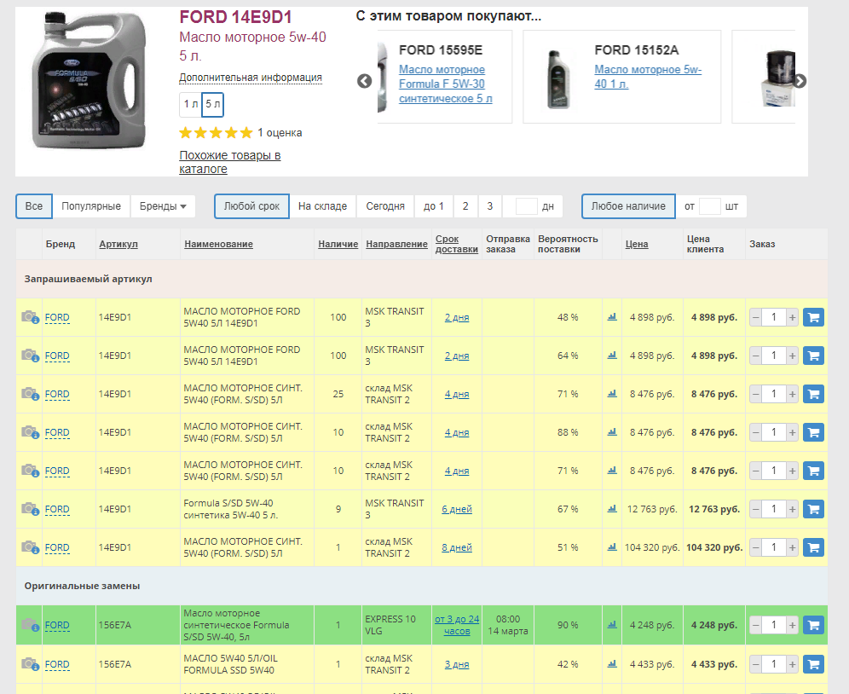Open the от 3 до 24 часов delivery link
The height and width of the screenshot is (694, 849).
coord(457,625)
